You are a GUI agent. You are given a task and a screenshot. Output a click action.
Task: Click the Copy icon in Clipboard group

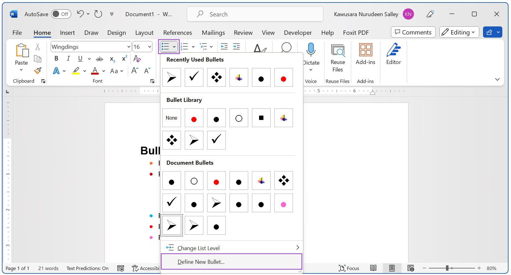coord(38,59)
